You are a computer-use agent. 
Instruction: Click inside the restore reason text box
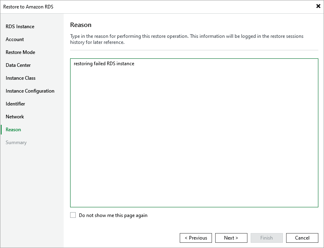pos(194,133)
